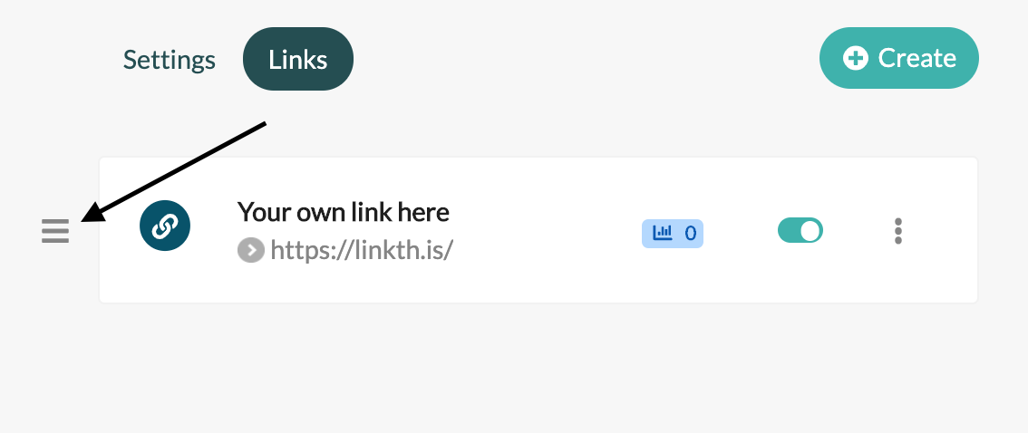Viewport: 1028px width, 433px height.
Task: Expand URL details via the chevron circle
Action: [x=250, y=250]
